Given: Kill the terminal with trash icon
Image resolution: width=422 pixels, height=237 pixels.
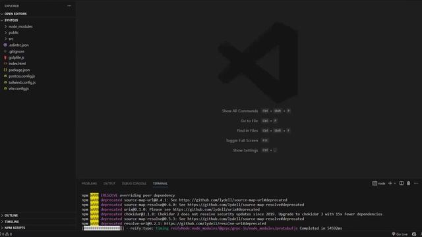Looking at the screenshot, I should pyautogui.click(x=409, y=183).
